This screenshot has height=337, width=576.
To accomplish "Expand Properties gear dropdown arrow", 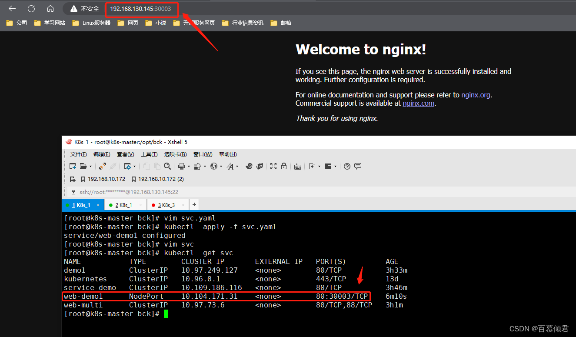I will [134, 166].
